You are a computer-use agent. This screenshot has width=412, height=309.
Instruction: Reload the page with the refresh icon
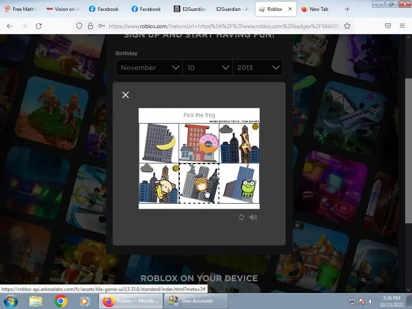click(39, 26)
